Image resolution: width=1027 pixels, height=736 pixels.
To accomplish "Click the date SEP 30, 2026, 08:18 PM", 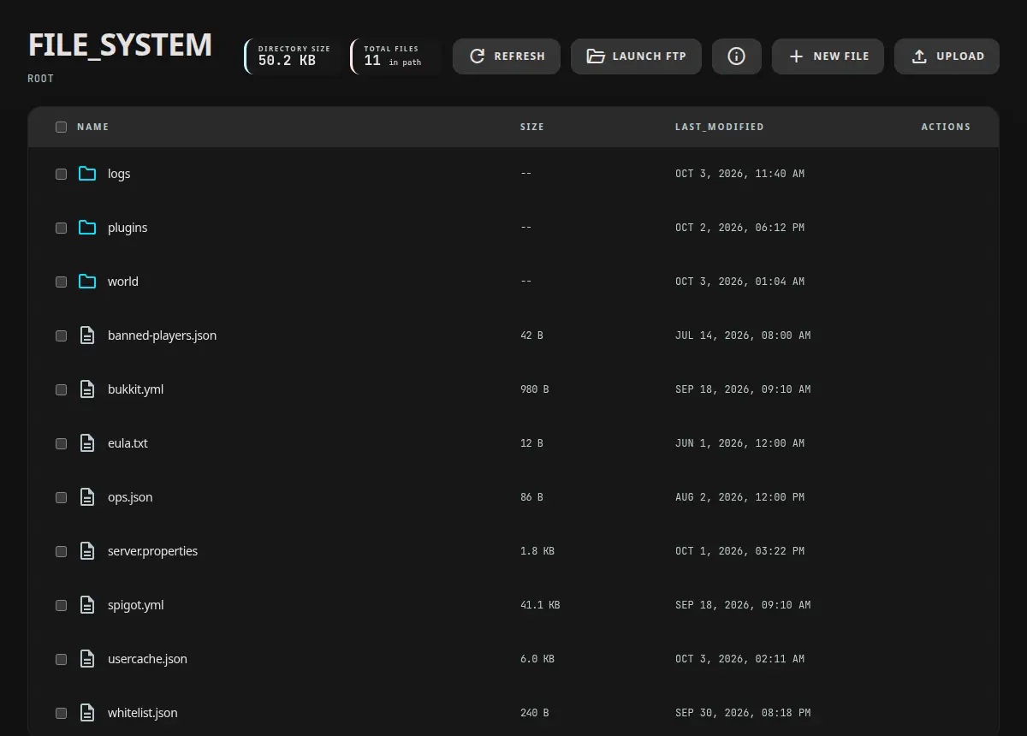I will click(x=743, y=713).
